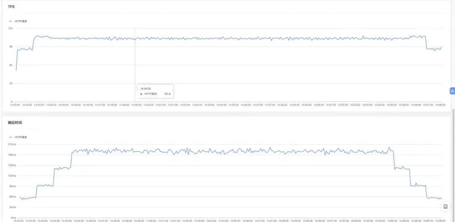
Task: Click the 14:42:05 x-axis label under the TPS chart
Action: tap(14, 105)
